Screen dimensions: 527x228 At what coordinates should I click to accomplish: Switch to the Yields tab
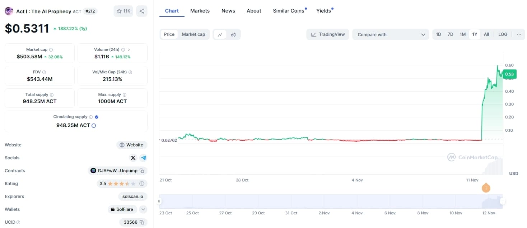pyautogui.click(x=324, y=11)
